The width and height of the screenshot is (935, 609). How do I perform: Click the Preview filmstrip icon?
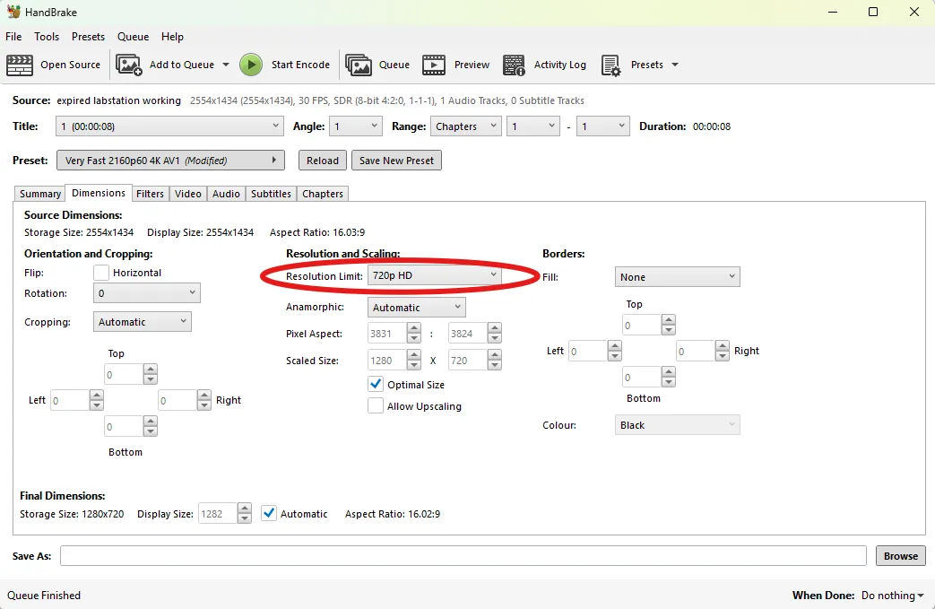(434, 65)
